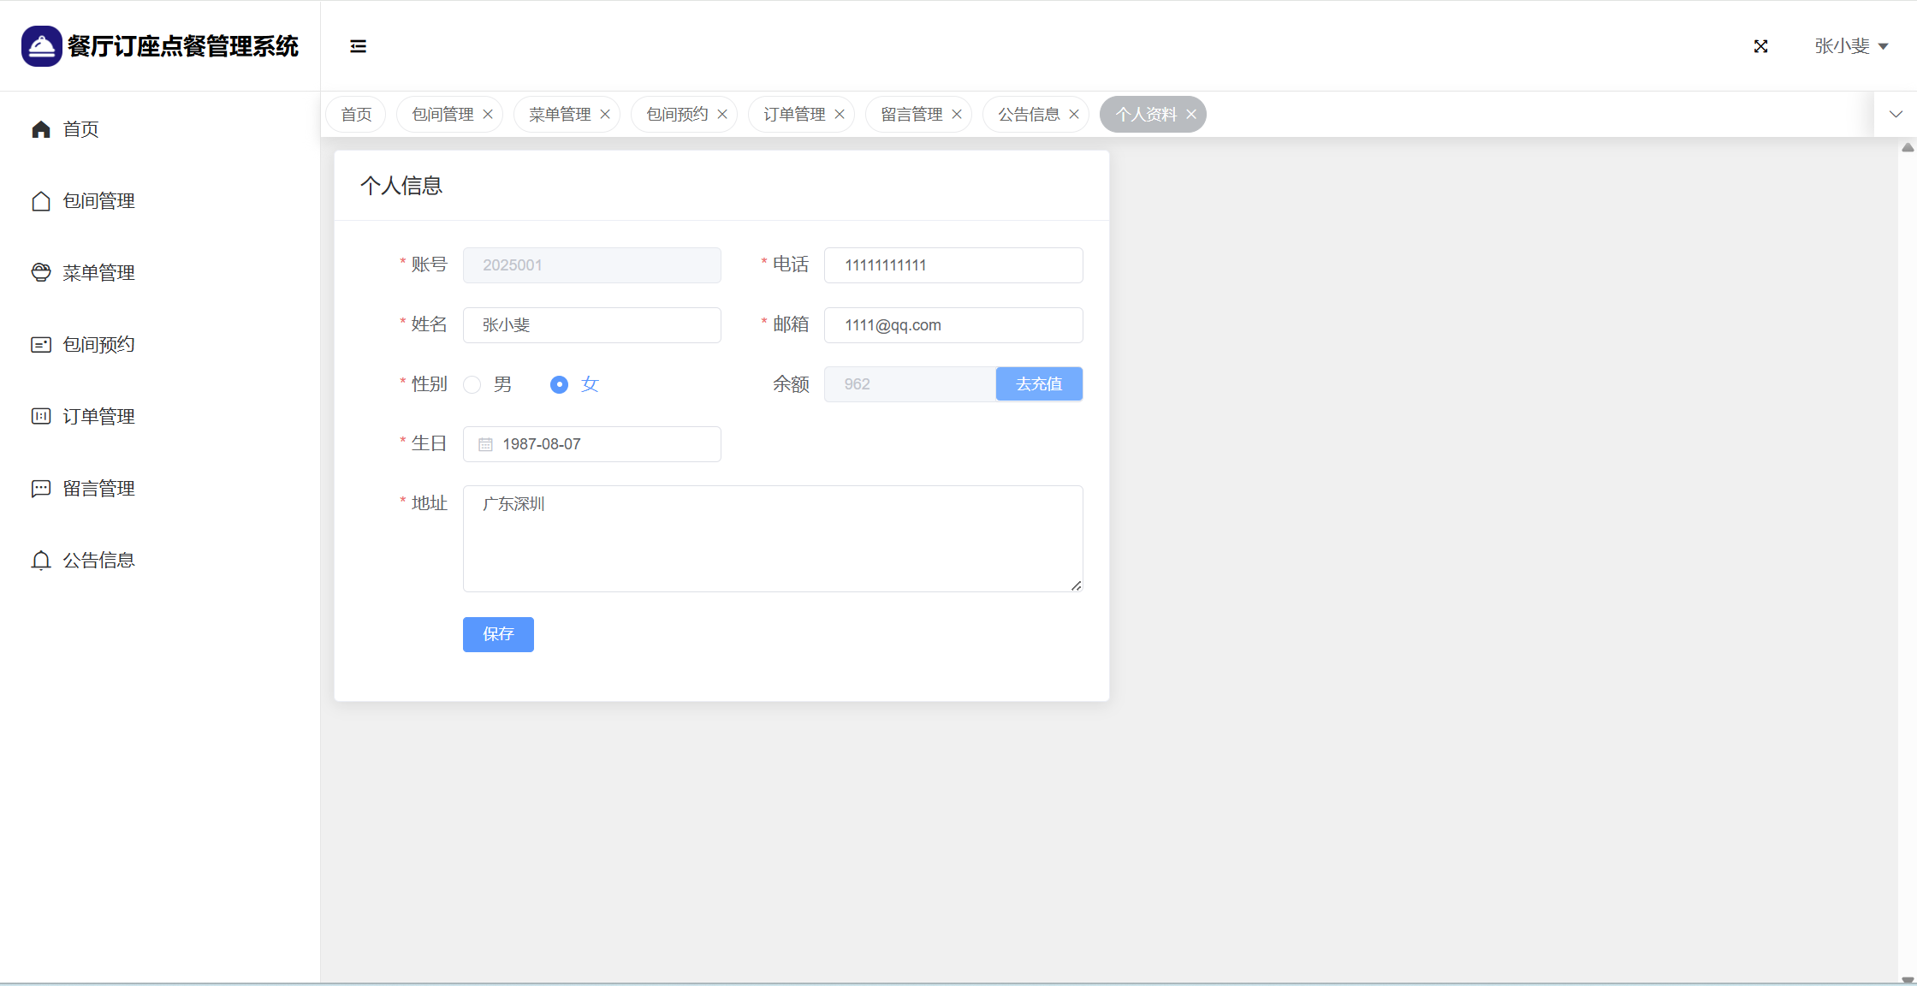Screen dimensions: 1917x986
Task: Toggle fullscreen with the expand icon
Action: [x=1760, y=46]
